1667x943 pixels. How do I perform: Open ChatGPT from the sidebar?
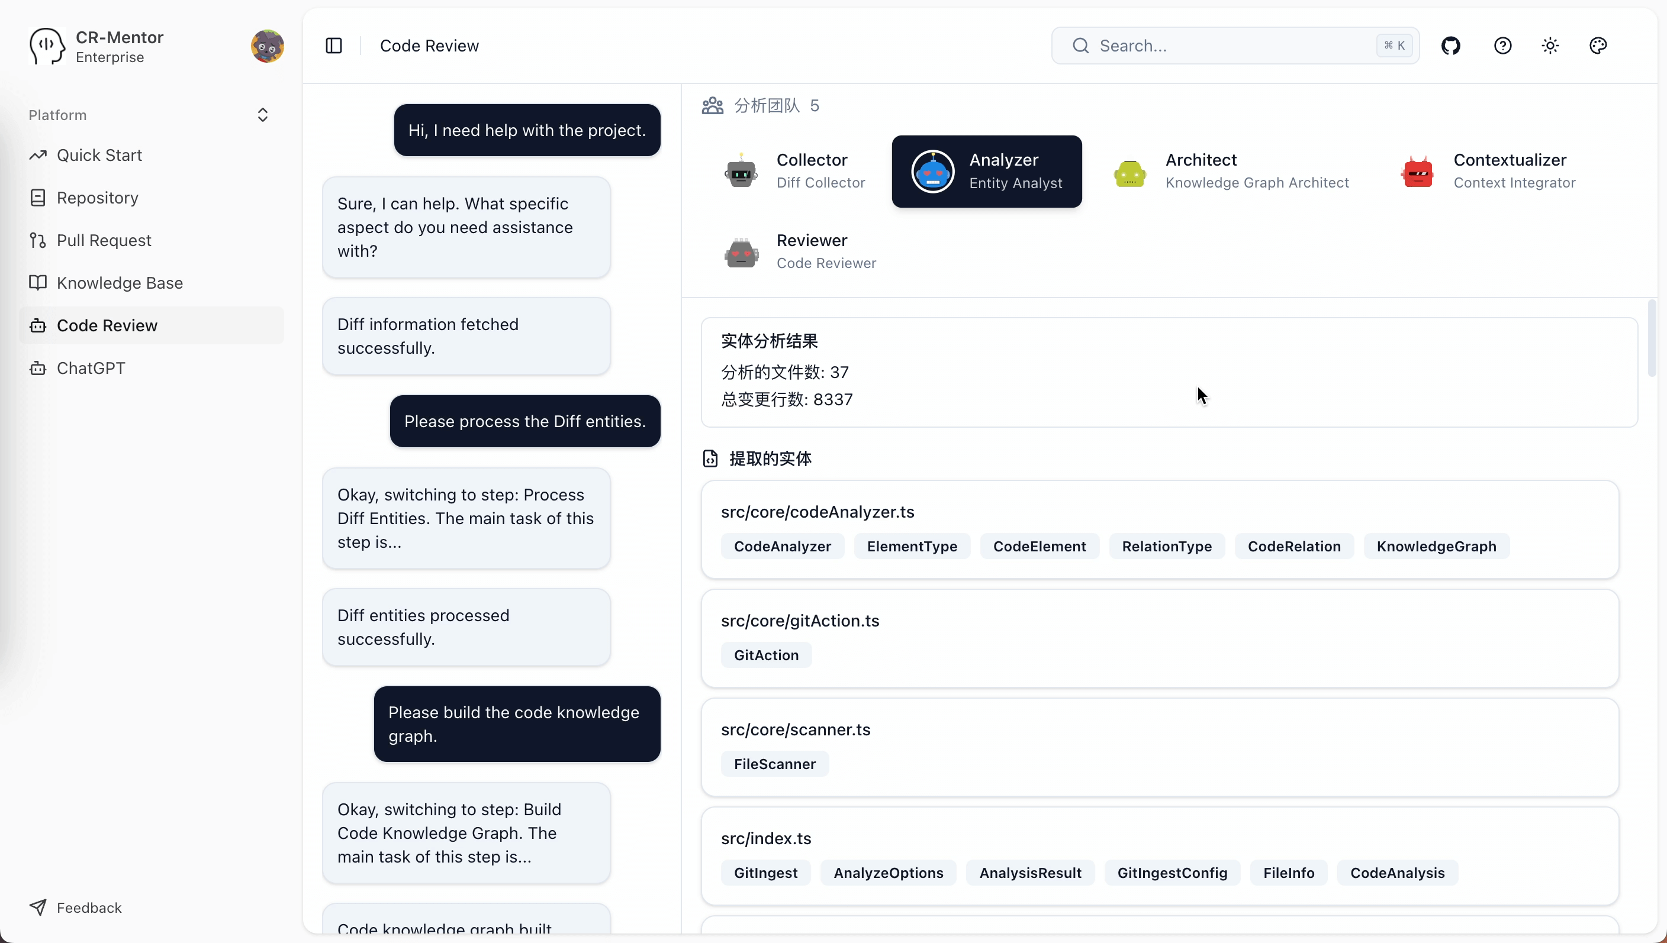pos(91,368)
